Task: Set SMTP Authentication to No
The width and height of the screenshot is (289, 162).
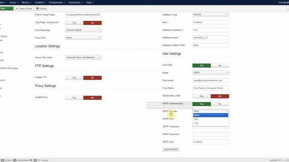Action: (220, 104)
